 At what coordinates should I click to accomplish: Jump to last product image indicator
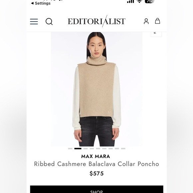(123, 148)
